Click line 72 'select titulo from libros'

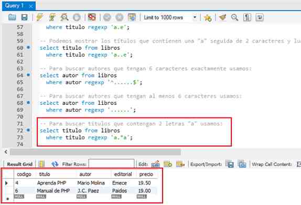click(x=80, y=131)
